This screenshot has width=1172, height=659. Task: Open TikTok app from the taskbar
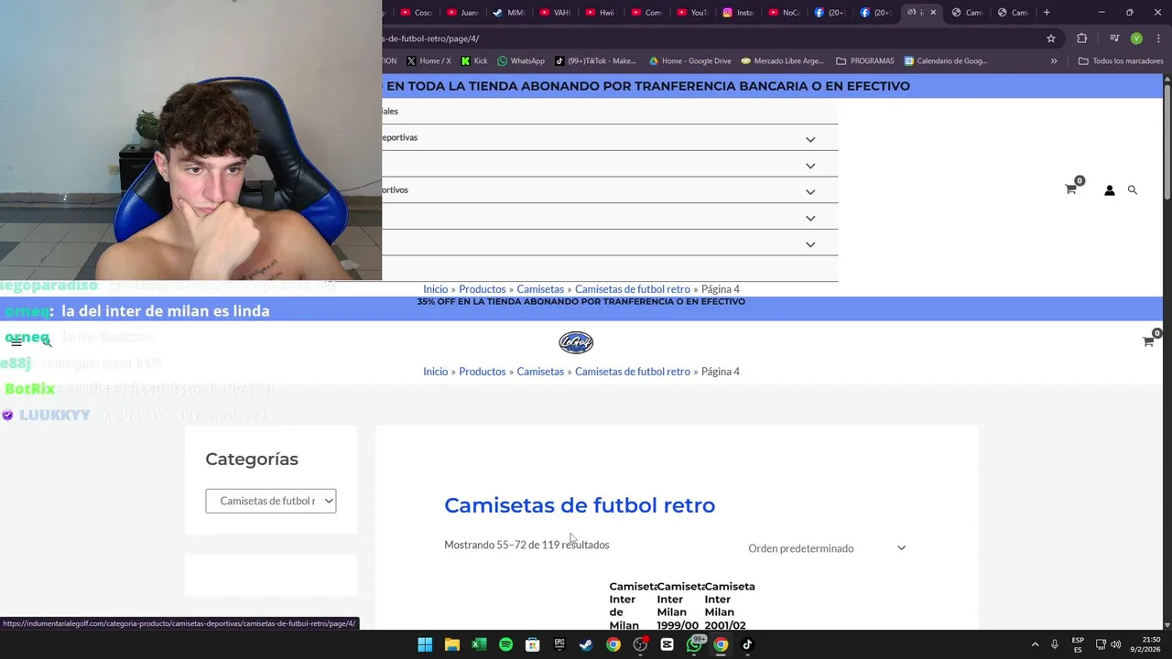[747, 644]
